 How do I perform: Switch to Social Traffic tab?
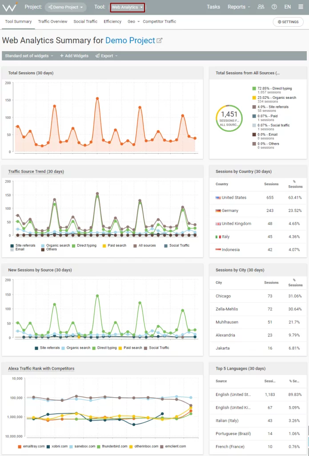(85, 21)
